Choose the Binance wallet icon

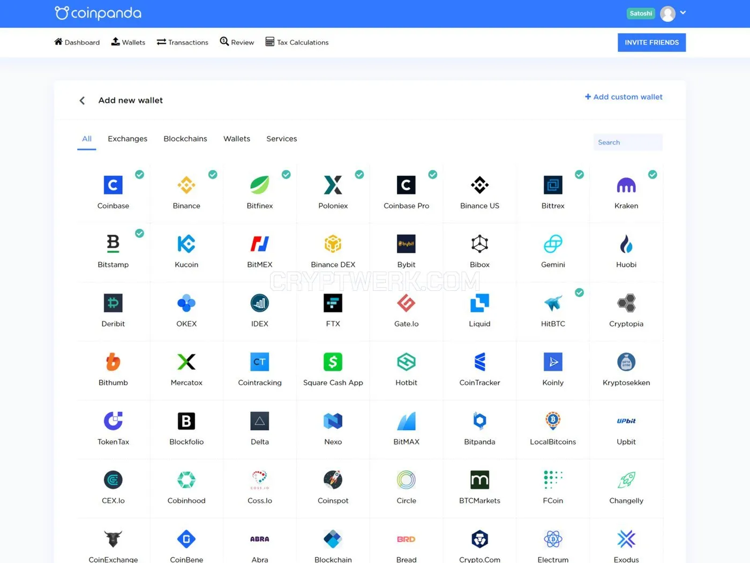pos(186,185)
